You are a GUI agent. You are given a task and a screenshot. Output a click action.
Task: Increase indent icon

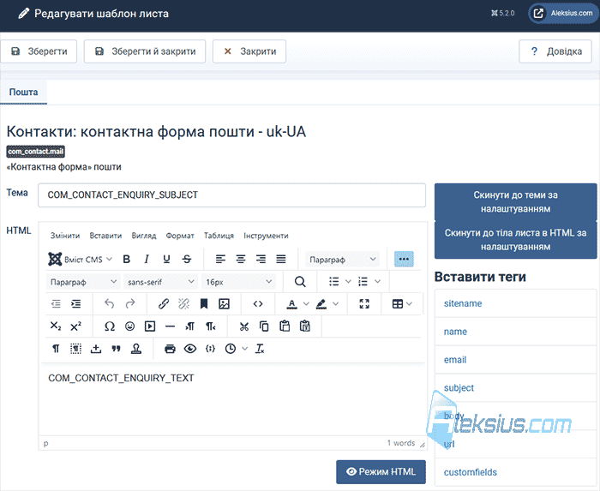[x=75, y=304]
